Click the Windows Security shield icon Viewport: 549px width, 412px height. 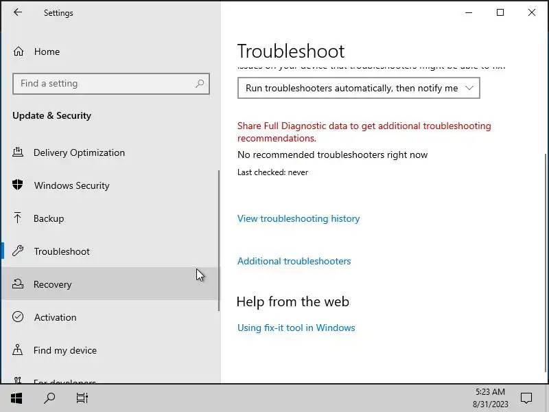click(x=18, y=185)
